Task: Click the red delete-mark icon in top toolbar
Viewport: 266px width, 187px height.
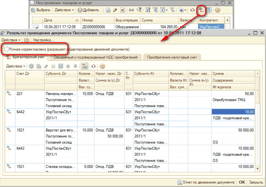Action: click(122, 10)
